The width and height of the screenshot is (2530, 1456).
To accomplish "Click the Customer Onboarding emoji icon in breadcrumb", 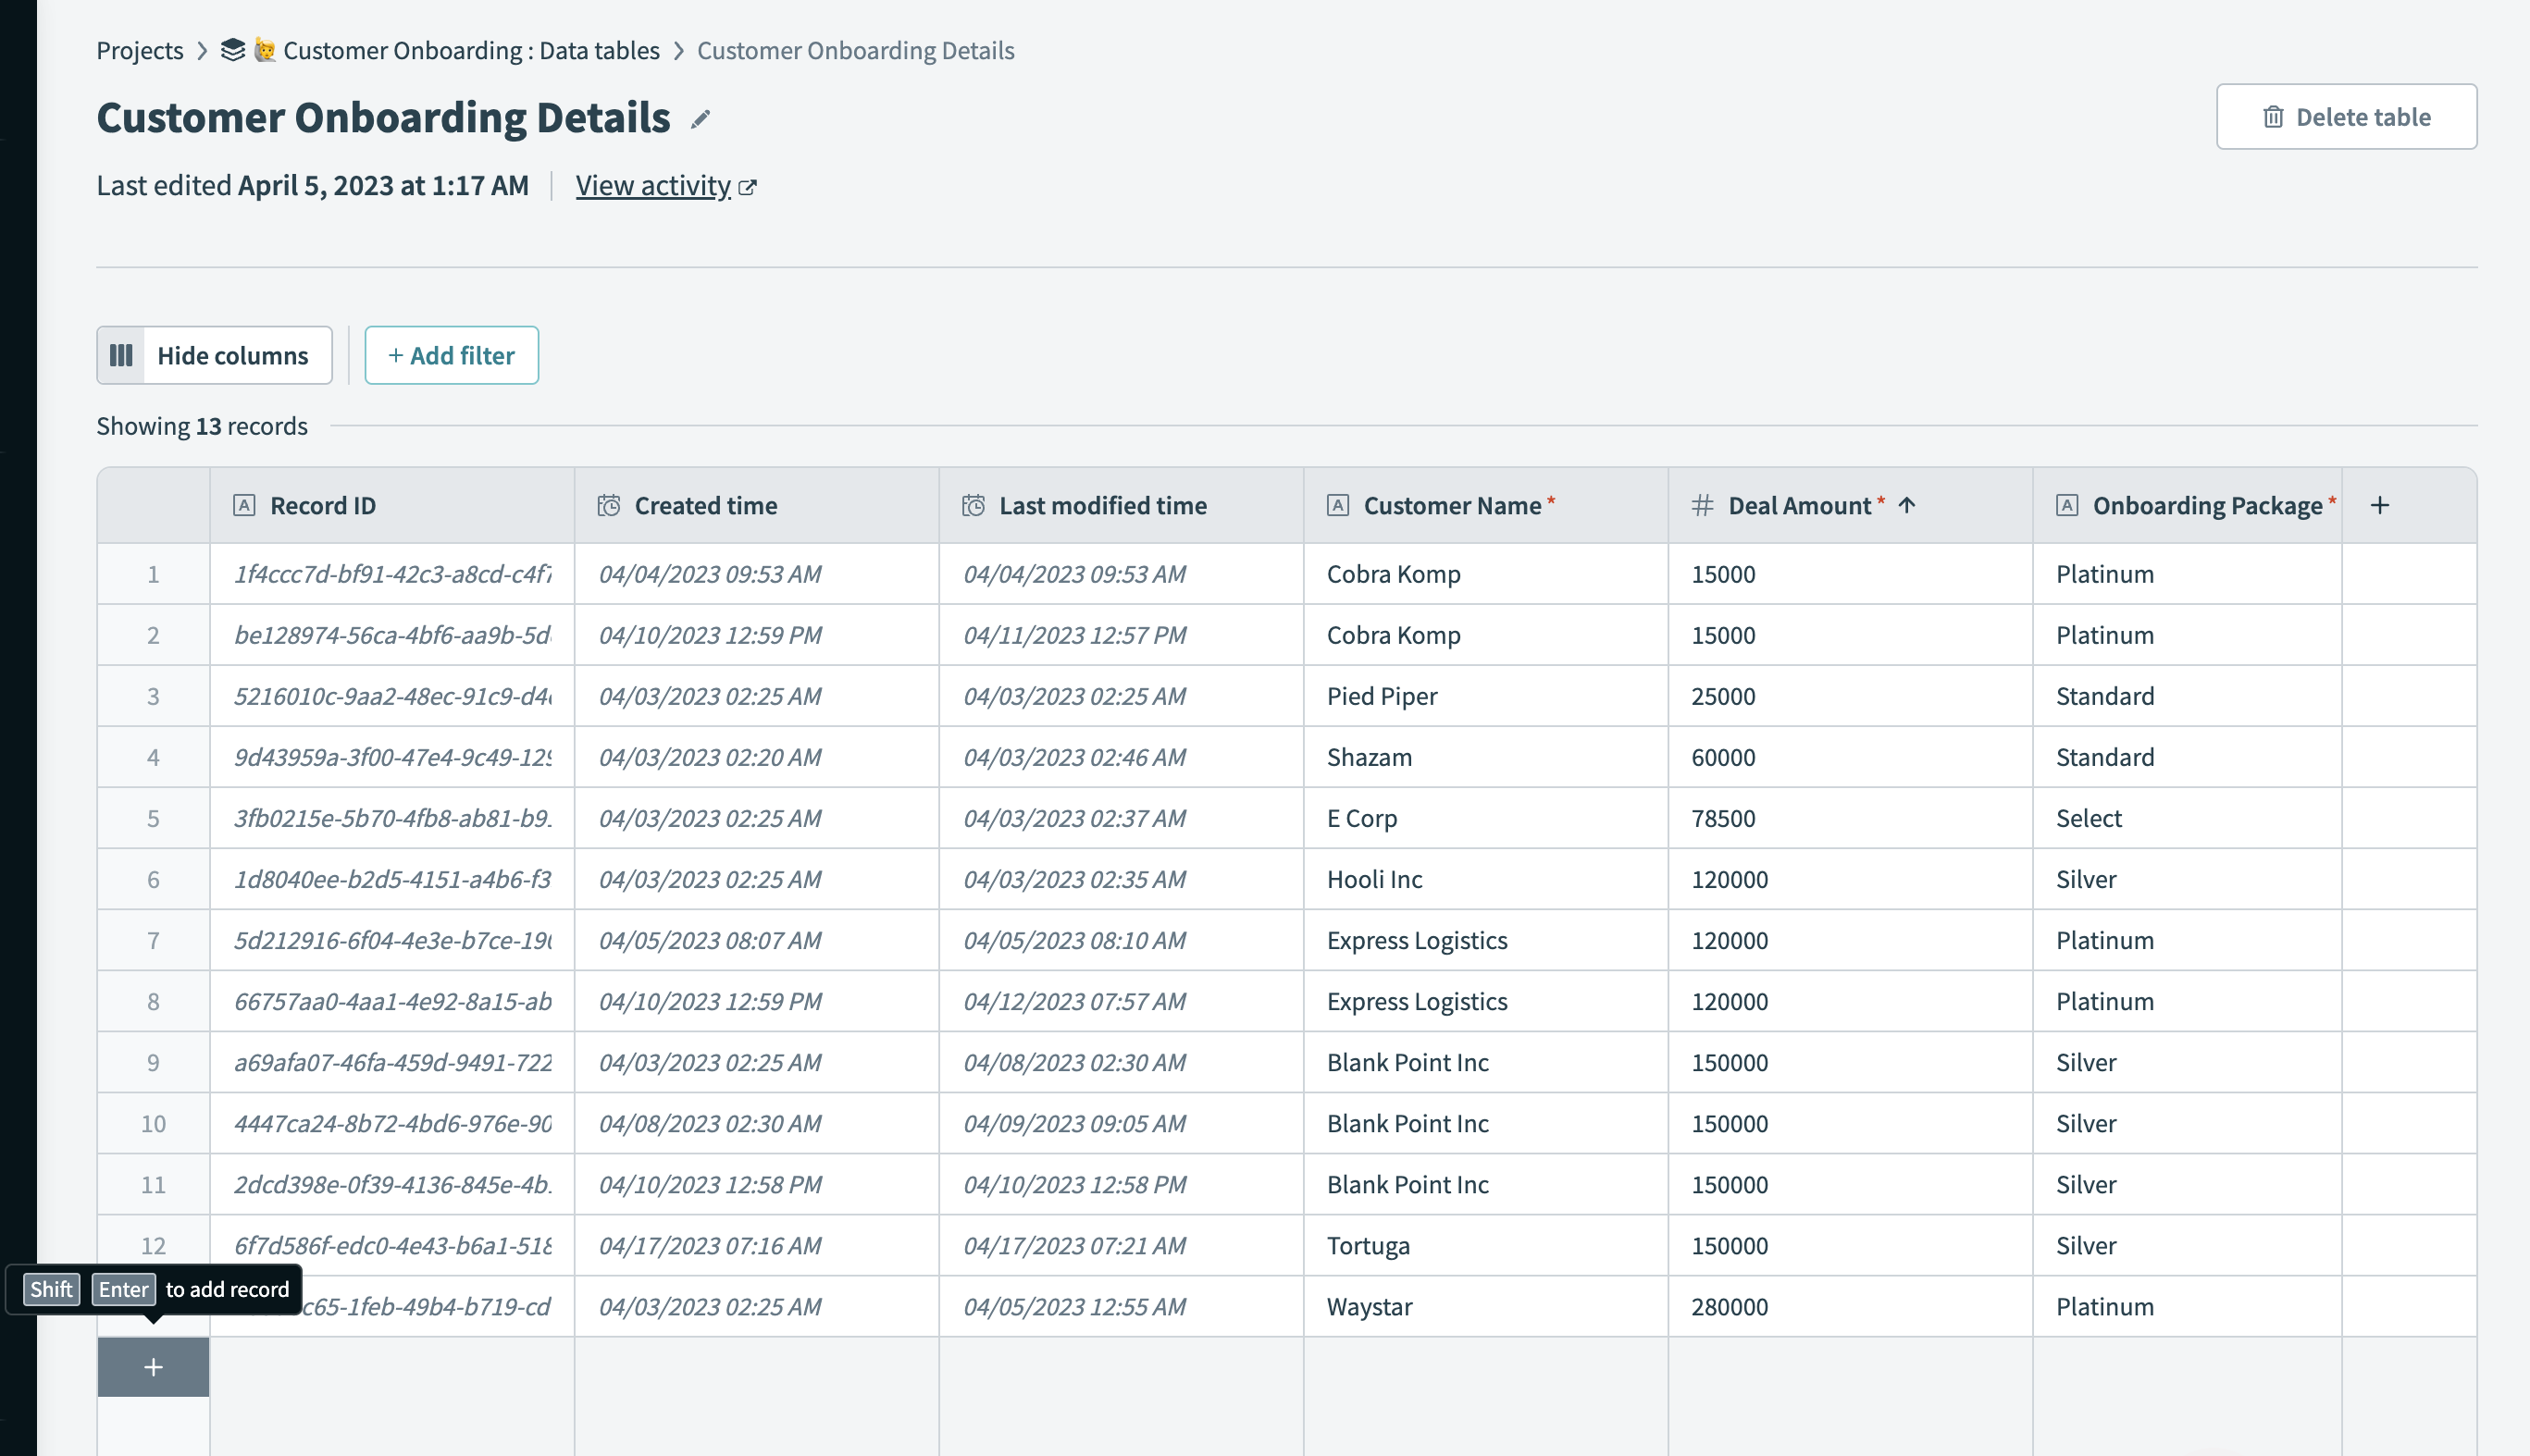I will (x=264, y=50).
